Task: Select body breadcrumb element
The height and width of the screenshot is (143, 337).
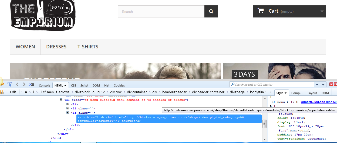Action: 257,92
